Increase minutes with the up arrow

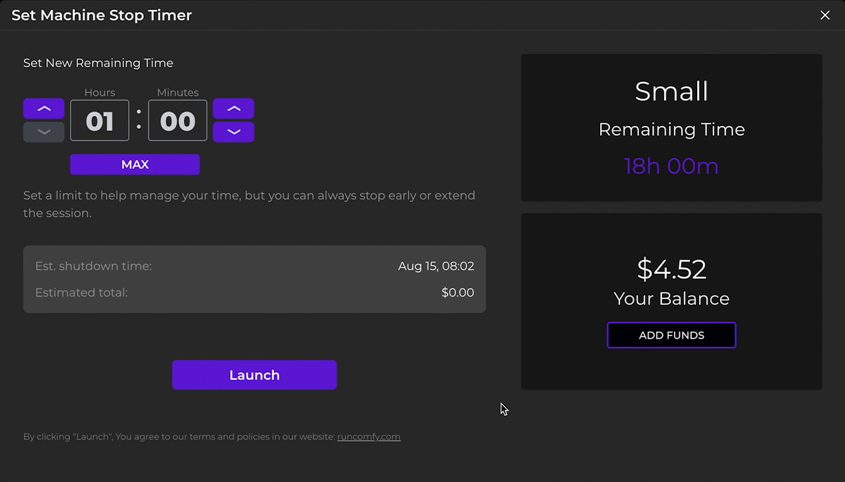234,108
